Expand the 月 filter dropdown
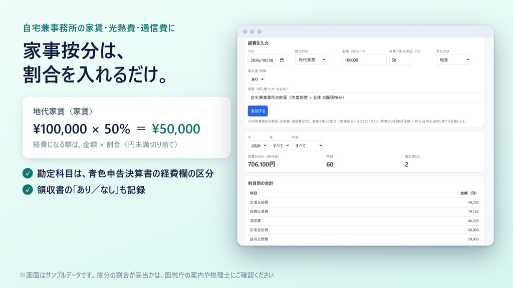513x288 pixels. click(280, 145)
